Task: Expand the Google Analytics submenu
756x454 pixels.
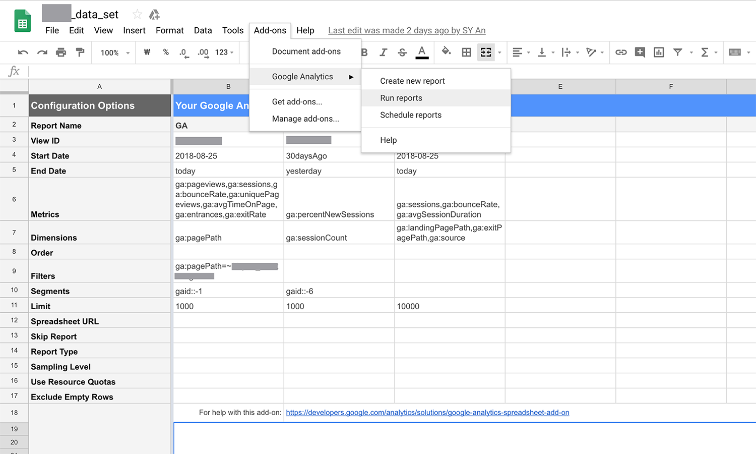Action: tap(305, 77)
